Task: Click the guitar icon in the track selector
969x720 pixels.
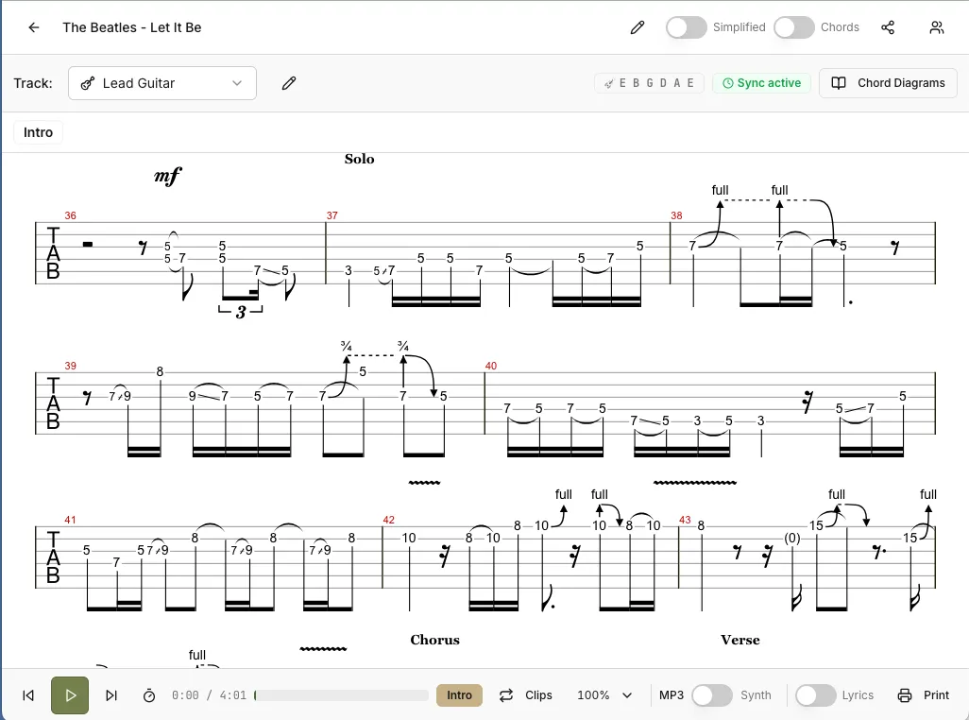Action: pos(87,83)
